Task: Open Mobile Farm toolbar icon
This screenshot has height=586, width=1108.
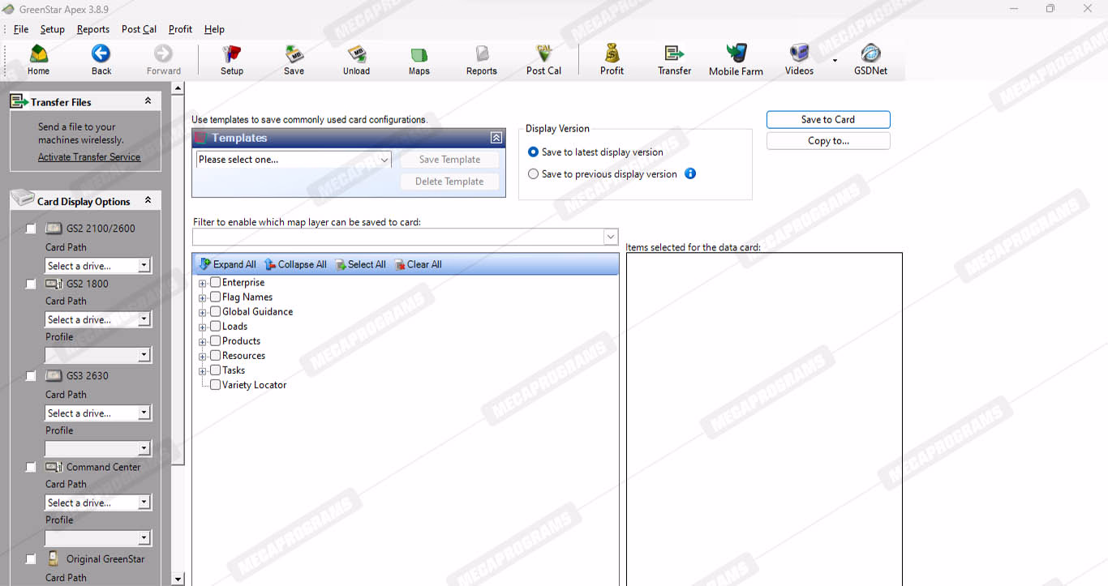Action: pos(736,60)
